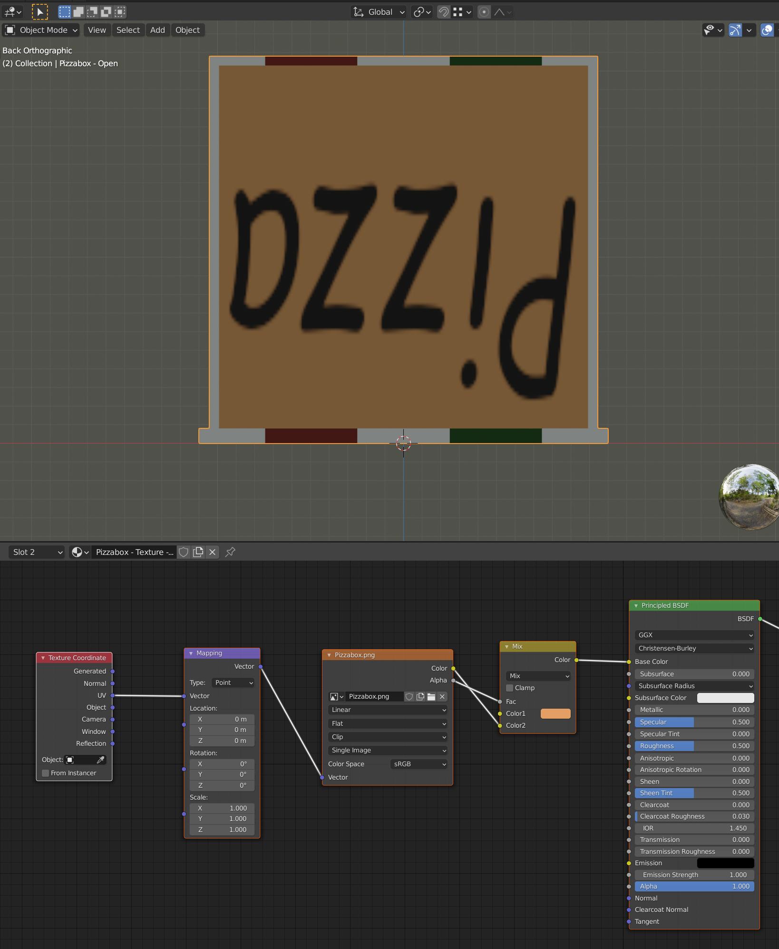Collapse the Pizzabox.png node
Viewport: 779px width, 949px height.
329,655
